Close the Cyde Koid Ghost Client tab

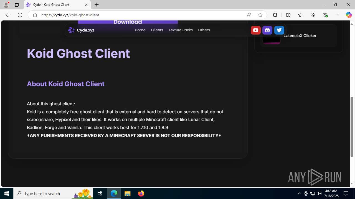(x=86, y=5)
